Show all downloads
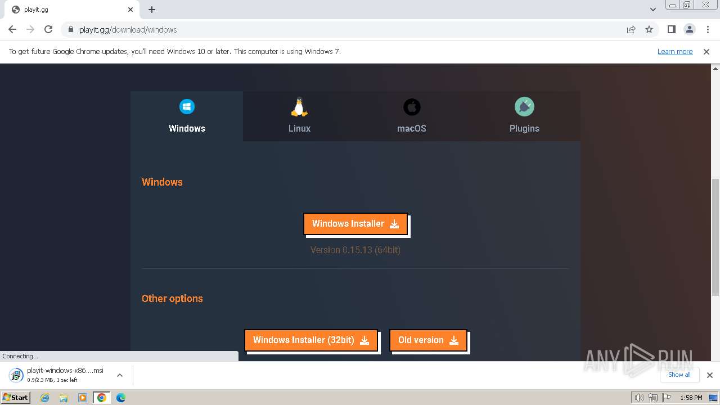The image size is (720, 405). click(679, 375)
